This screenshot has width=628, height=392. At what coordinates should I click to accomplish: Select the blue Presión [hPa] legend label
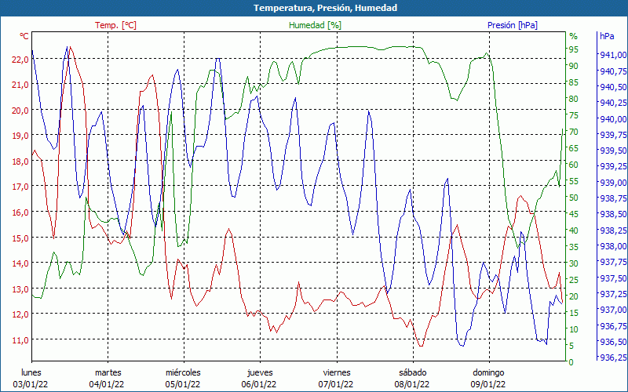(x=513, y=25)
